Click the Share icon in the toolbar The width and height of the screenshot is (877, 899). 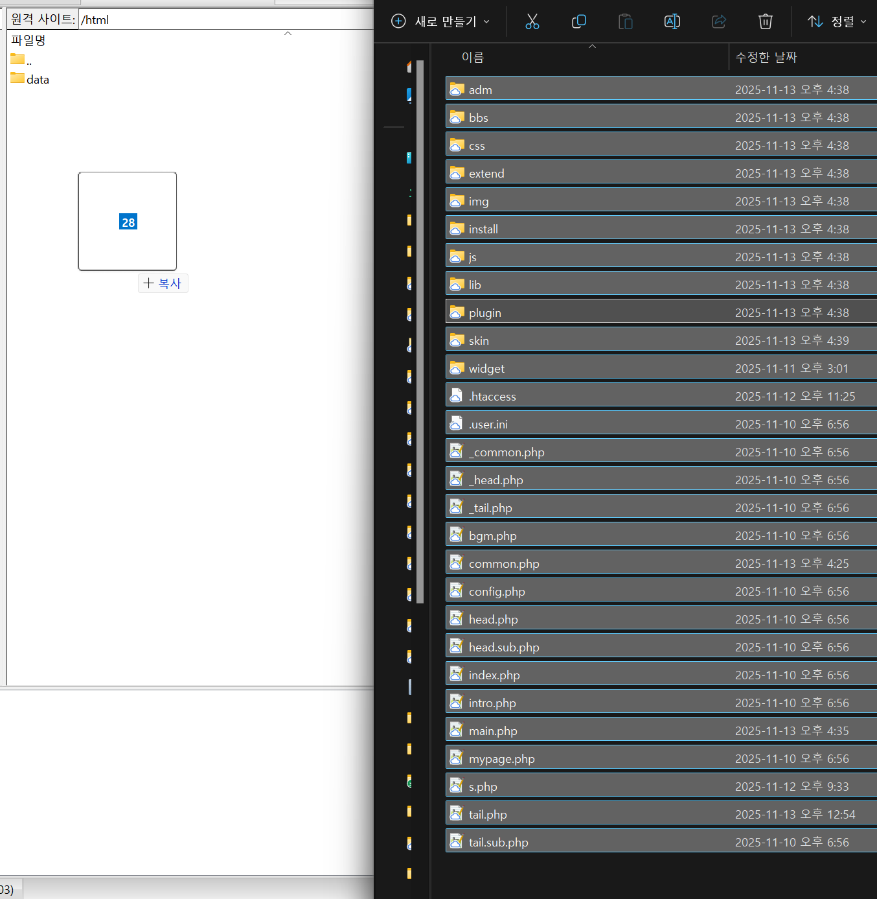point(718,21)
